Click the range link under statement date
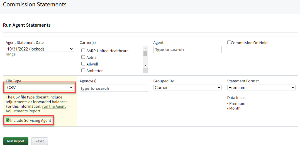This screenshot has width=300, height=147. click(11, 54)
